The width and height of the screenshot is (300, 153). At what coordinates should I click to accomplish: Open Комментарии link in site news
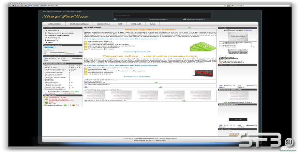(x=58, y=52)
